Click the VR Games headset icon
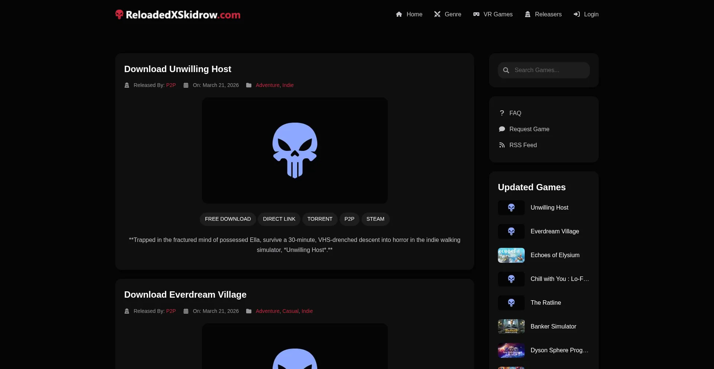The width and height of the screenshot is (714, 369). tap(476, 14)
